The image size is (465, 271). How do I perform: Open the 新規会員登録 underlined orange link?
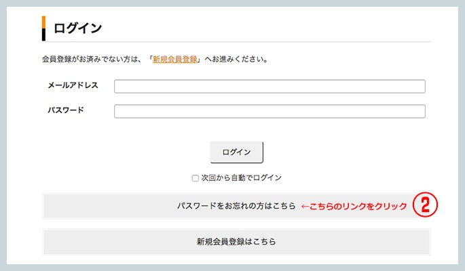click(175, 59)
